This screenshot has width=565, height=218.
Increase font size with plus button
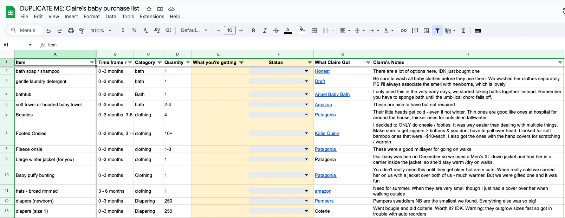click(241, 31)
